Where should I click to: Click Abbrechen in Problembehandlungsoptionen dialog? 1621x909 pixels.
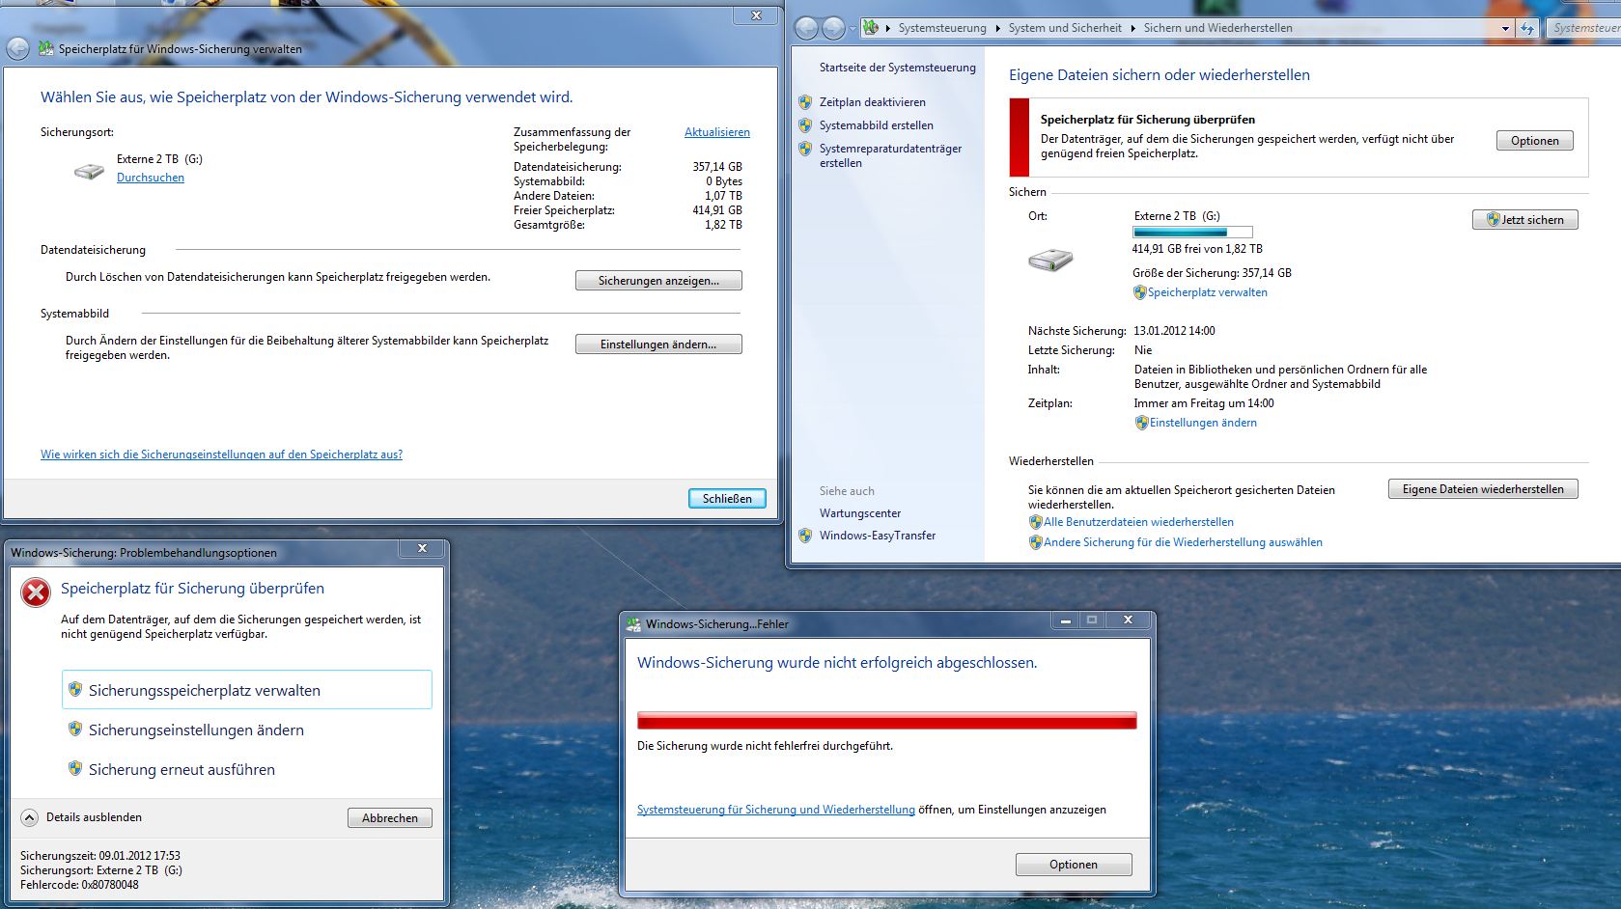[x=390, y=818]
